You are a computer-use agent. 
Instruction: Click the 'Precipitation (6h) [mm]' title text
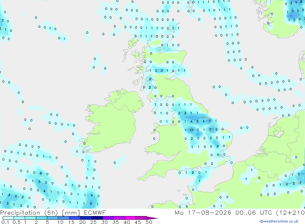click(x=40, y=213)
